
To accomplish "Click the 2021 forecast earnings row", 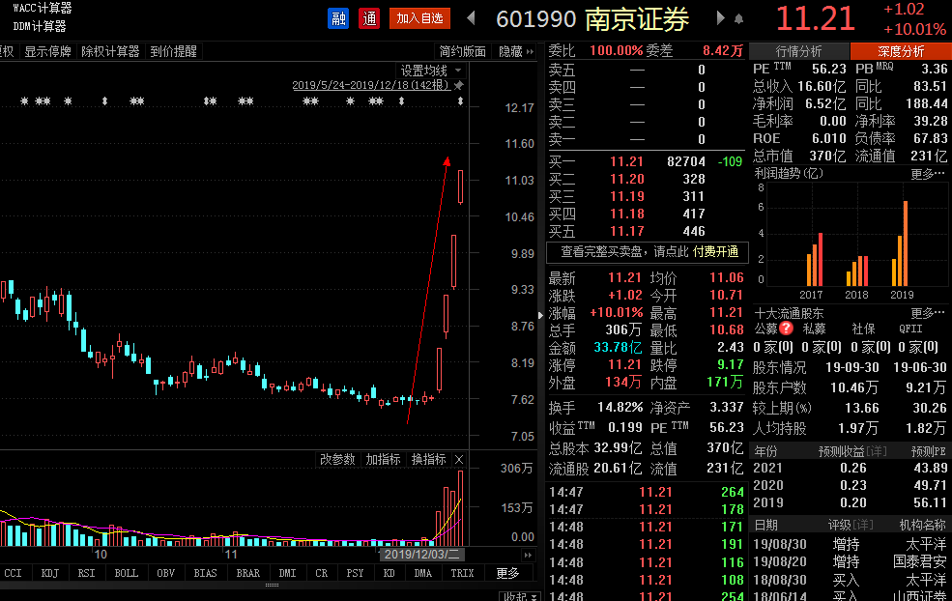I will coord(850,468).
